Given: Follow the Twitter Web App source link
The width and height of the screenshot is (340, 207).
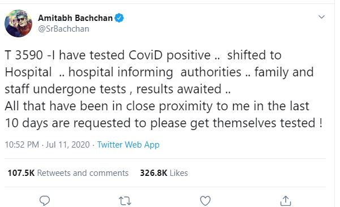Looking at the screenshot, I should (x=128, y=145).
